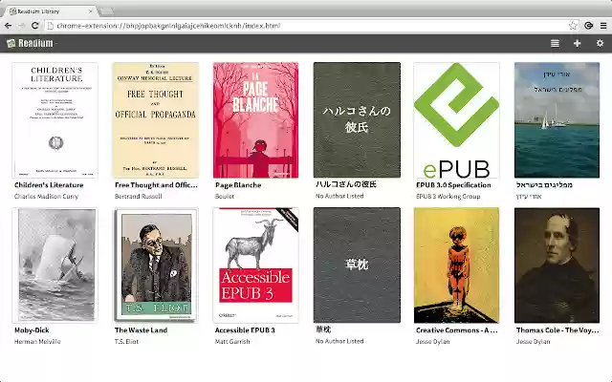Open the T.S. Eliot portrait cover
This screenshot has width=612, height=382.
pos(155,265)
